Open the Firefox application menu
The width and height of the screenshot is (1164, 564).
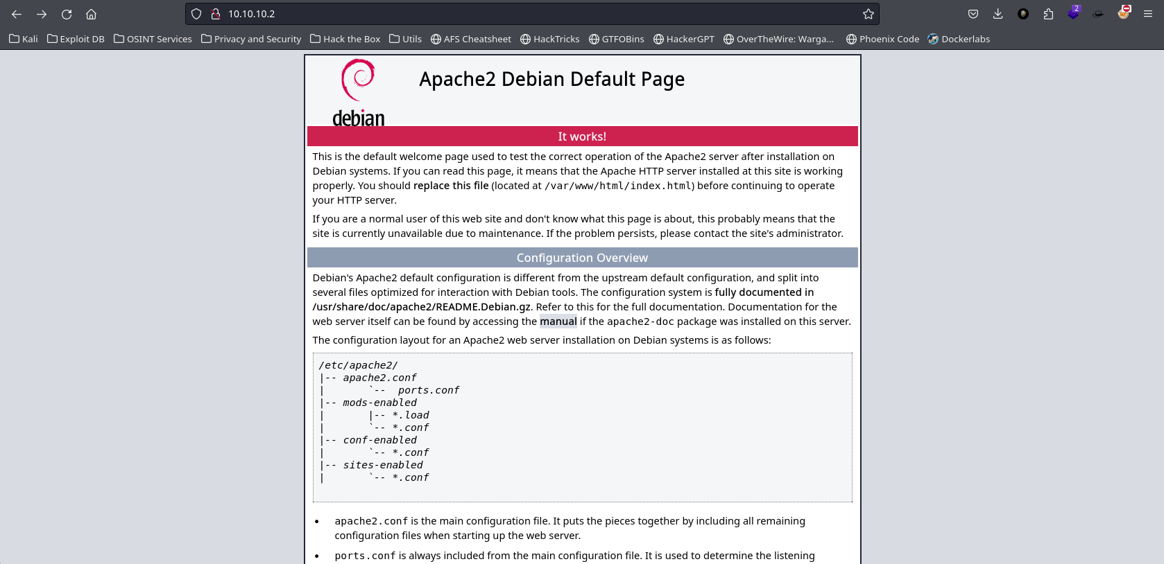(1148, 14)
